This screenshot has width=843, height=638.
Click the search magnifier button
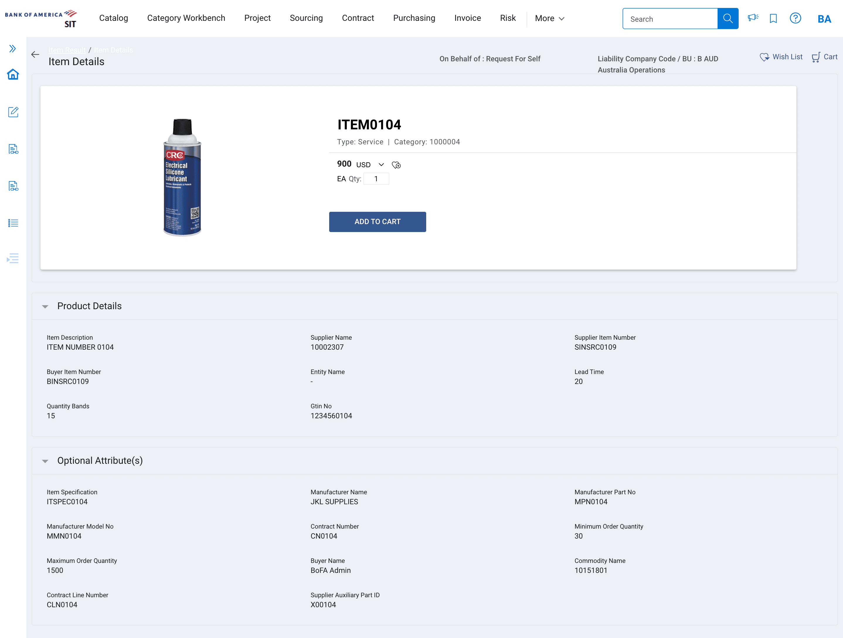(x=728, y=18)
